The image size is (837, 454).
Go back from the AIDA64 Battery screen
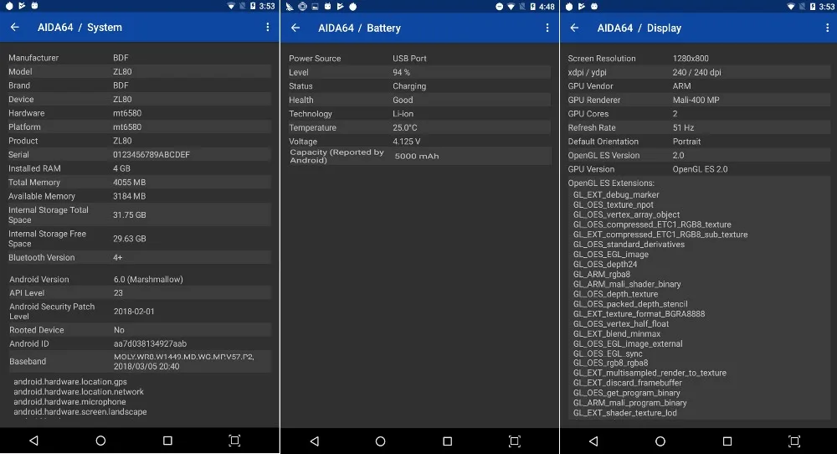[x=295, y=28]
